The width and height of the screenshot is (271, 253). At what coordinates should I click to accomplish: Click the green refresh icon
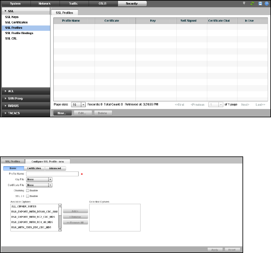tap(252, 4)
